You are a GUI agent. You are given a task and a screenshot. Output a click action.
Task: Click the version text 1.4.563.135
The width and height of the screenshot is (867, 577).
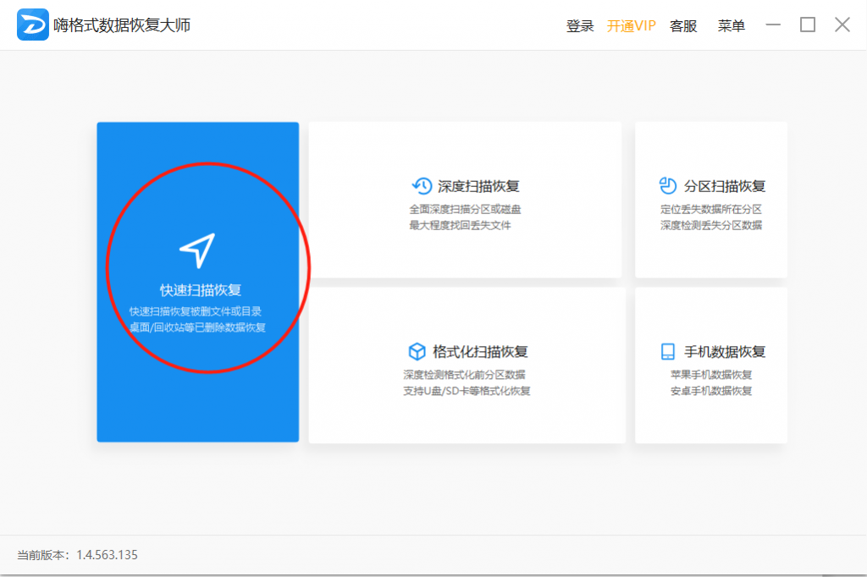[x=107, y=555]
